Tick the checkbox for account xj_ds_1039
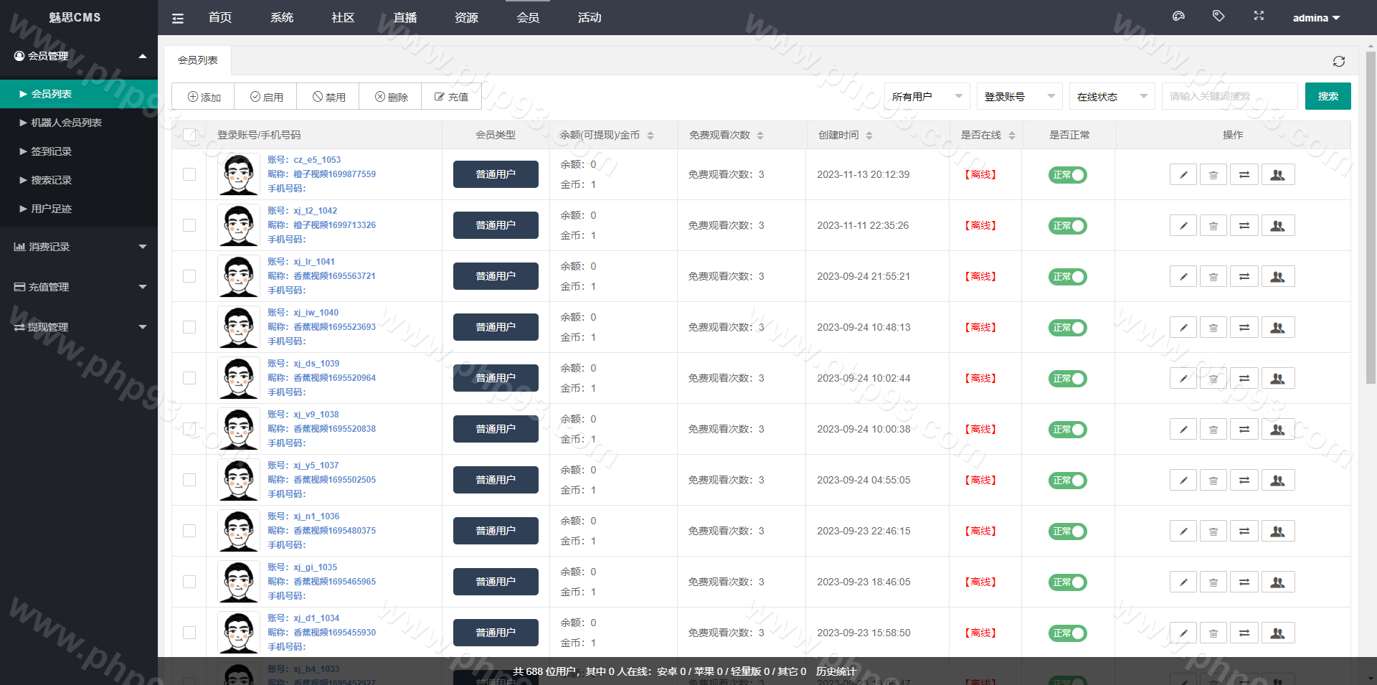This screenshot has height=685, width=1377. click(189, 378)
